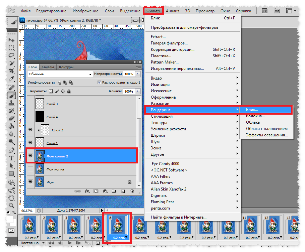
Task: Open the Заливка fill slider arrow
Action: (x=138, y=91)
